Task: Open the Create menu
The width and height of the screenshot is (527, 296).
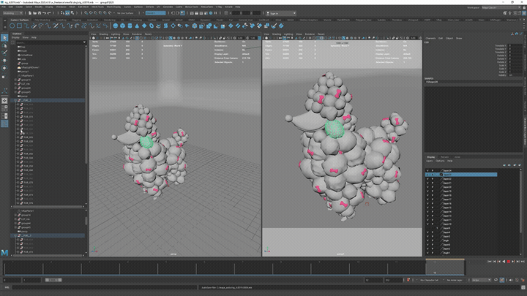Action: pyautogui.click(x=19, y=7)
